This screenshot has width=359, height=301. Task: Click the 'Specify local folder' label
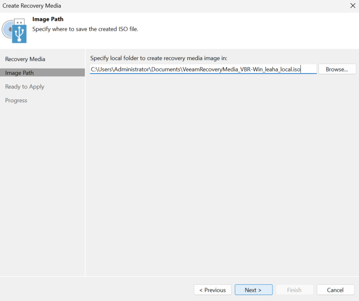point(159,58)
